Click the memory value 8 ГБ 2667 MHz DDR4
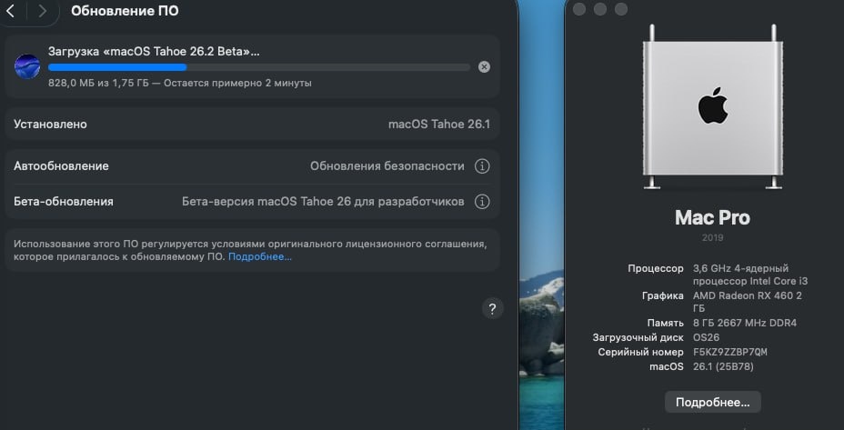 [745, 324]
